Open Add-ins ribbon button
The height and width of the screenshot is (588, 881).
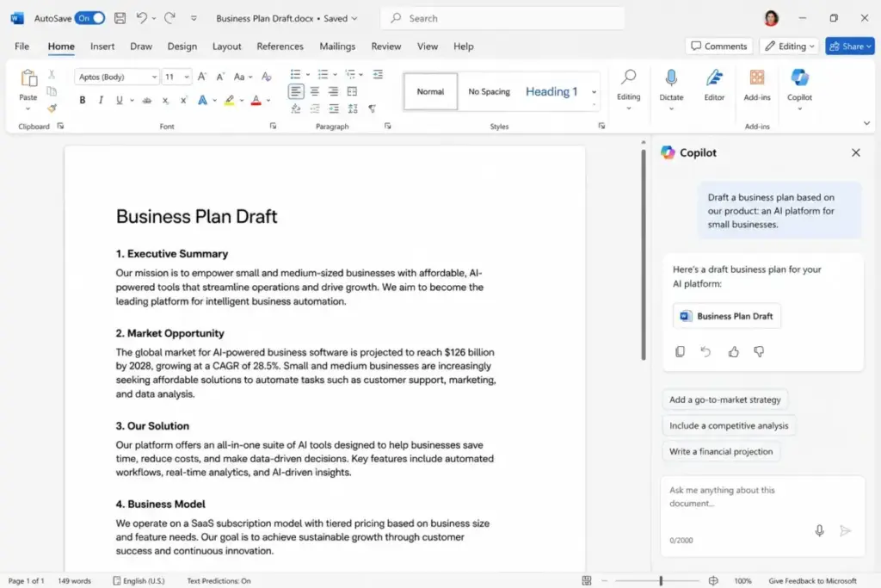tap(757, 84)
